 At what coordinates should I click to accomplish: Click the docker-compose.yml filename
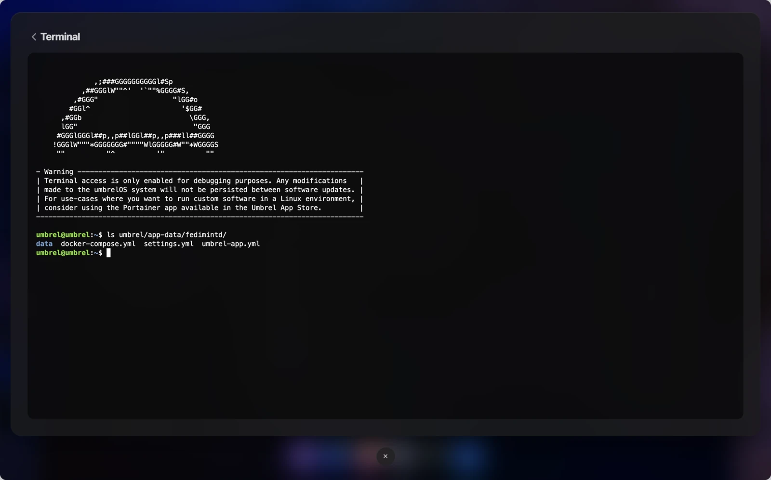tap(98, 244)
